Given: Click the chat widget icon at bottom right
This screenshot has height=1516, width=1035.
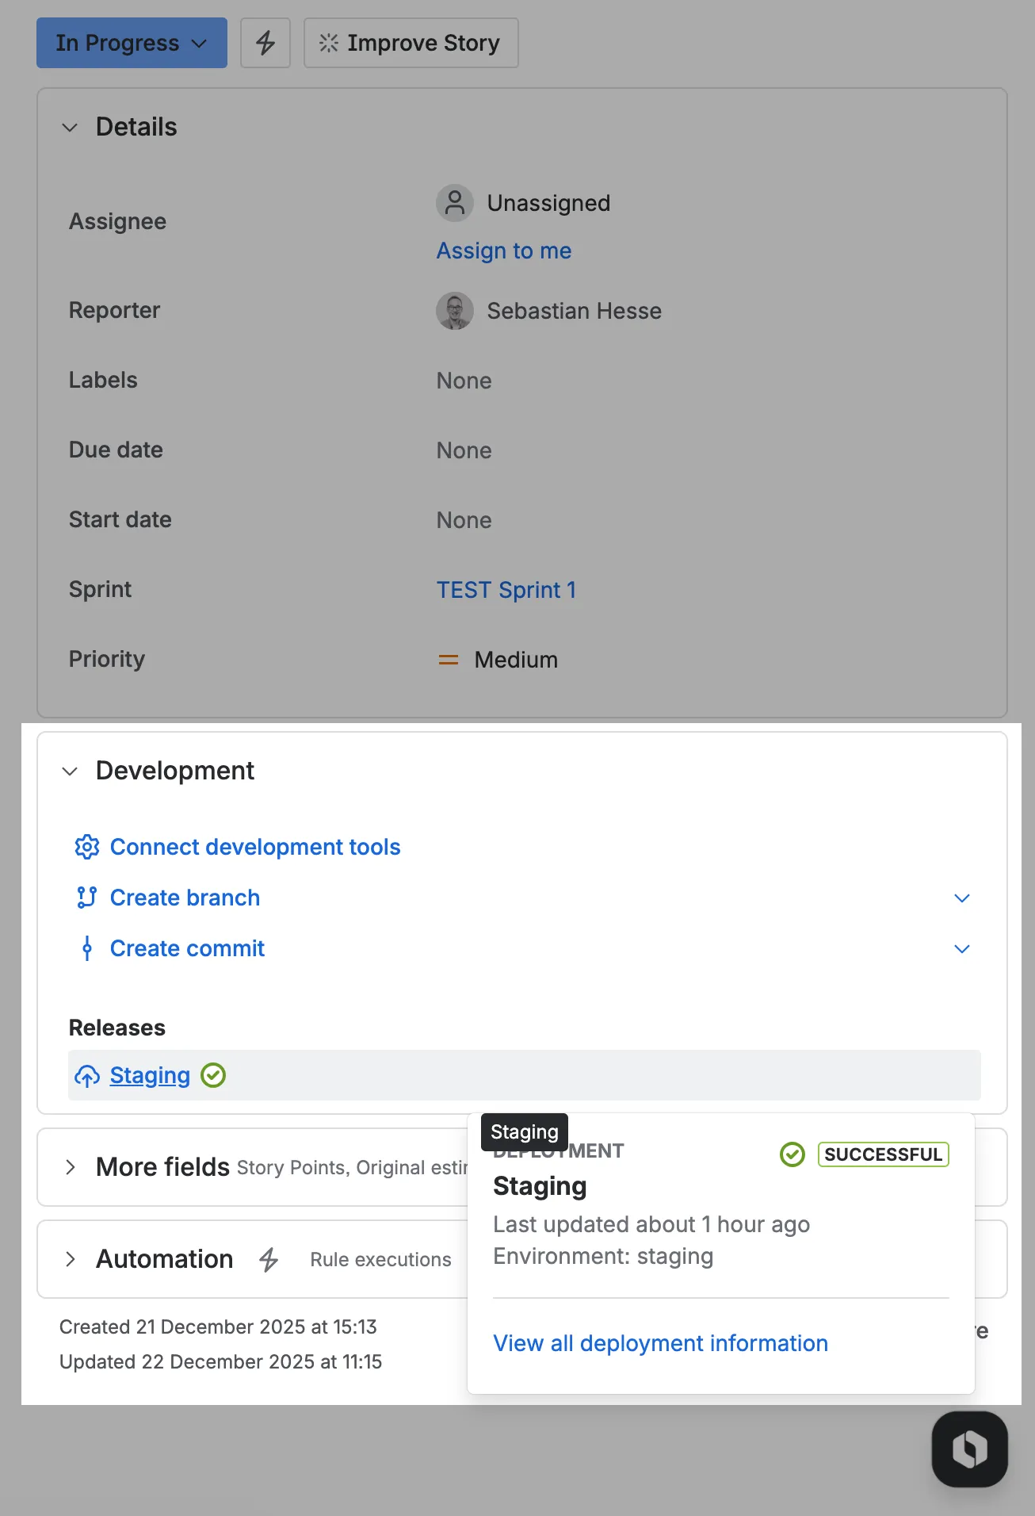Looking at the screenshot, I should (x=969, y=1447).
